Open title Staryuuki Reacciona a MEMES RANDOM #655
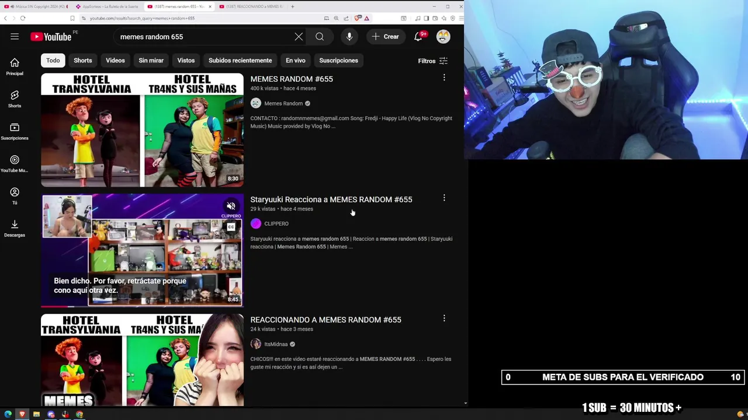 331,199
